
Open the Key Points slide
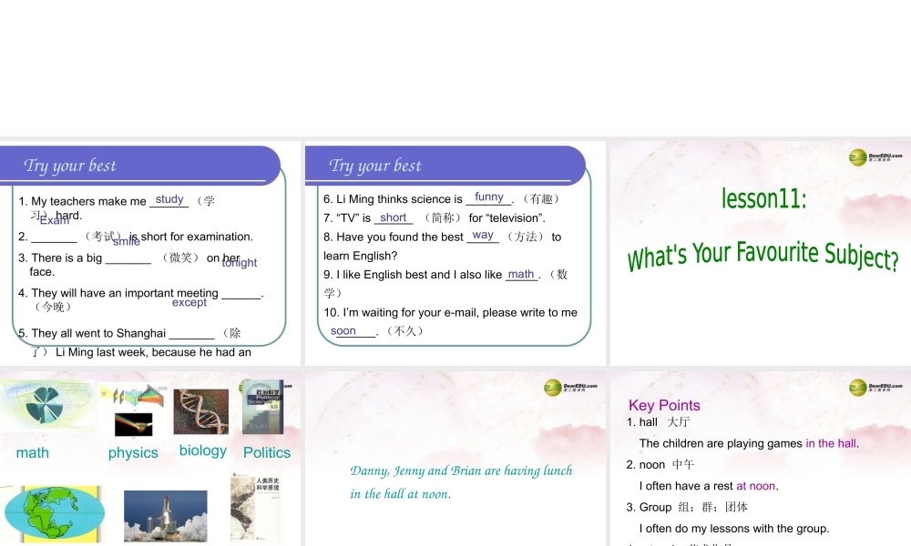click(761, 459)
